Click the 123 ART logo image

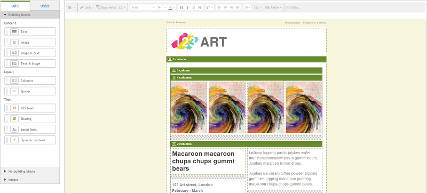point(199,41)
